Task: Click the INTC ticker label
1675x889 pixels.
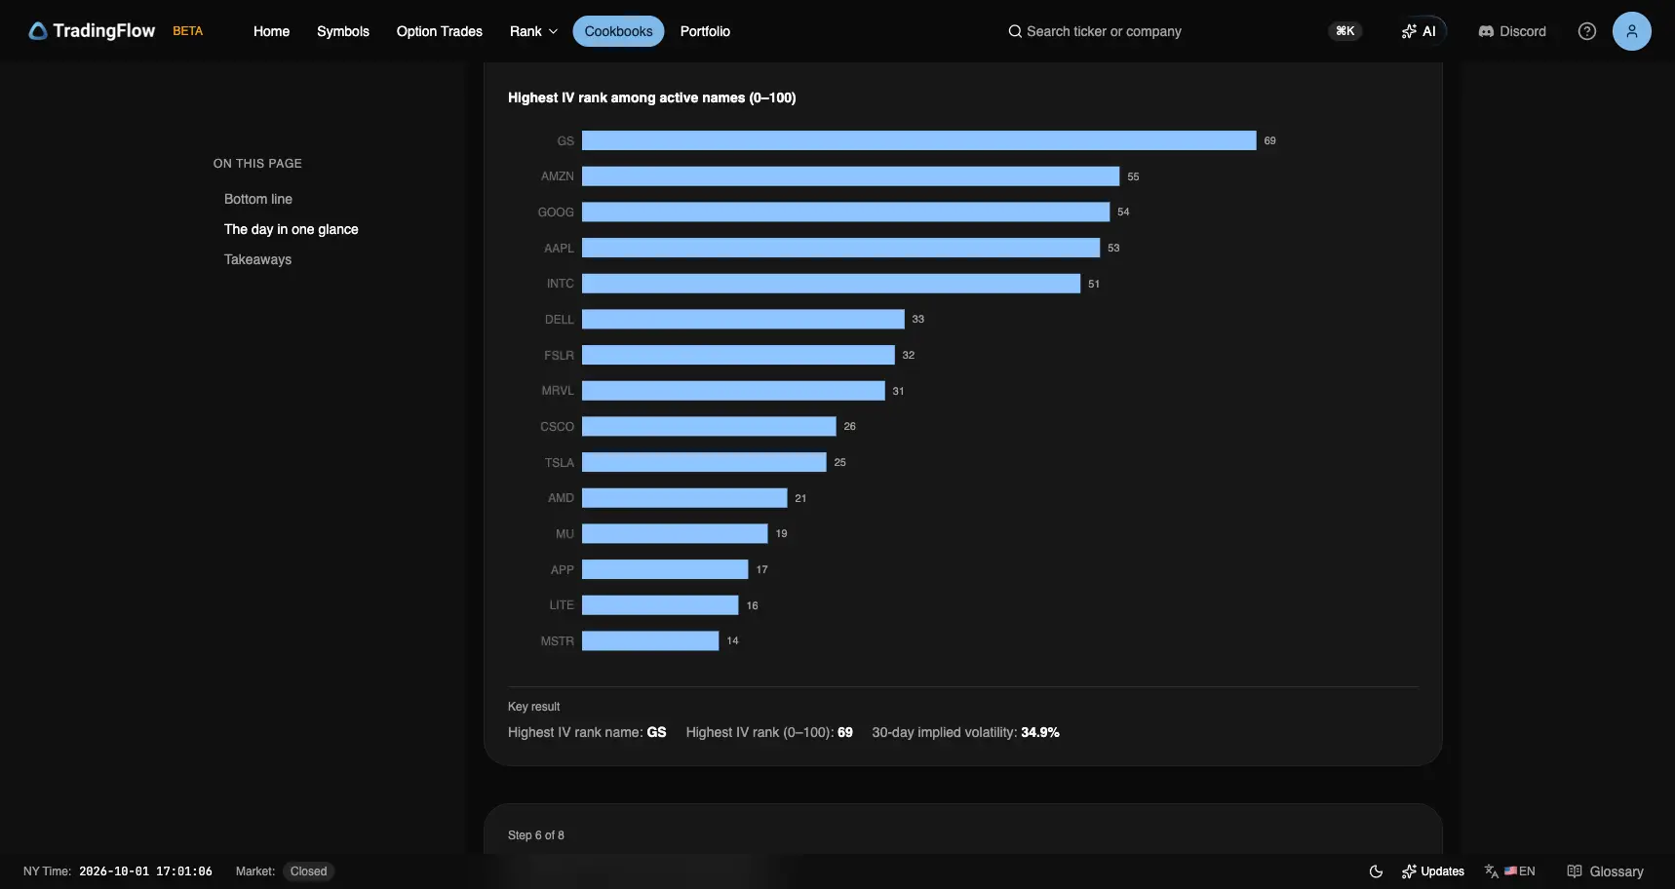Action: [x=560, y=284]
